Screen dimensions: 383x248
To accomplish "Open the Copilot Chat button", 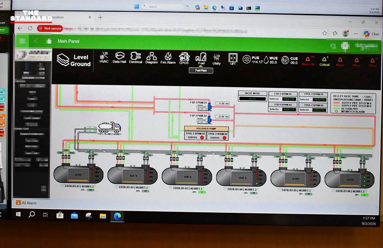I will (x=371, y=34).
